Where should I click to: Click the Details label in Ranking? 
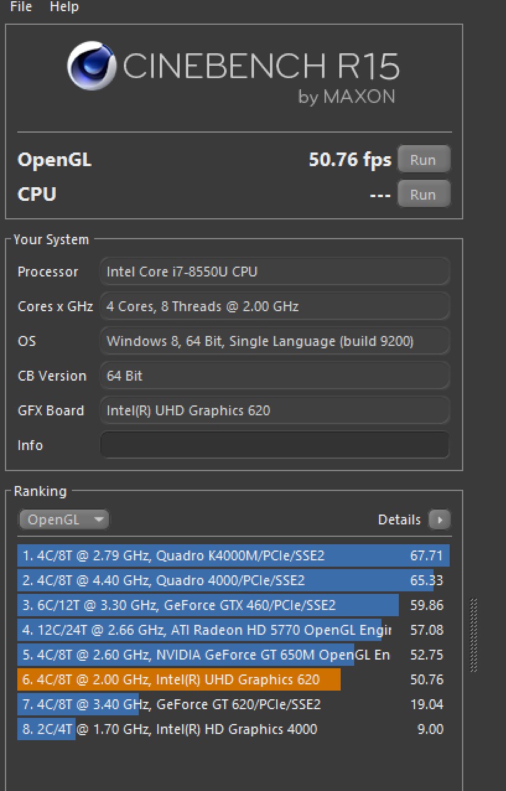399,519
